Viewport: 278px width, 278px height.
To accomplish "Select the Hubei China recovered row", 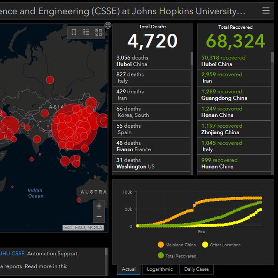I will point(234,61).
